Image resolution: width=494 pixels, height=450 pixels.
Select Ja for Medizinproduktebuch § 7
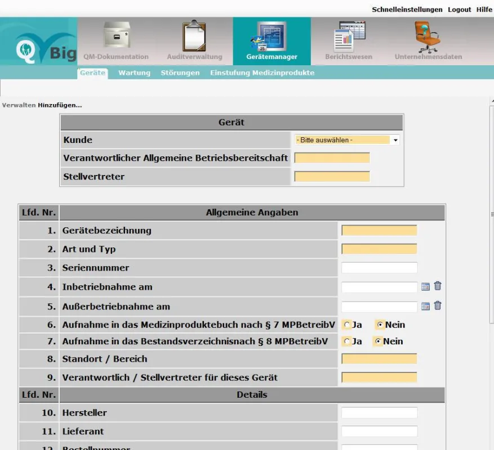[347, 325]
